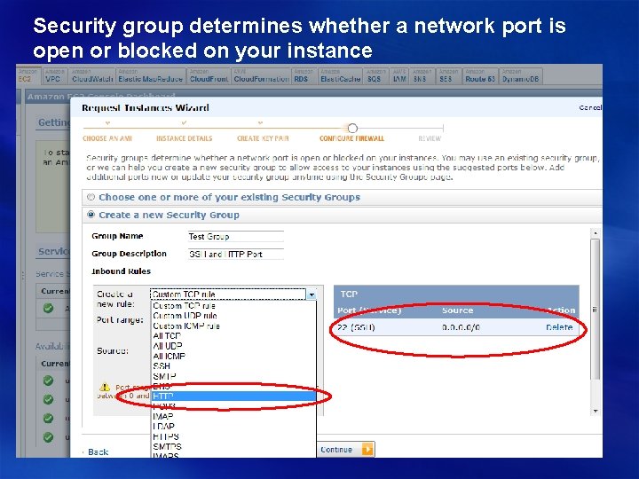Image resolution: width=639 pixels, height=479 pixels.
Task: Click the rules panel scrollbar thumb
Action: 596,310
